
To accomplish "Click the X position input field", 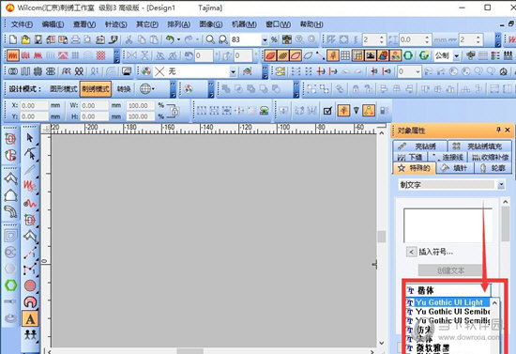I will point(34,106).
